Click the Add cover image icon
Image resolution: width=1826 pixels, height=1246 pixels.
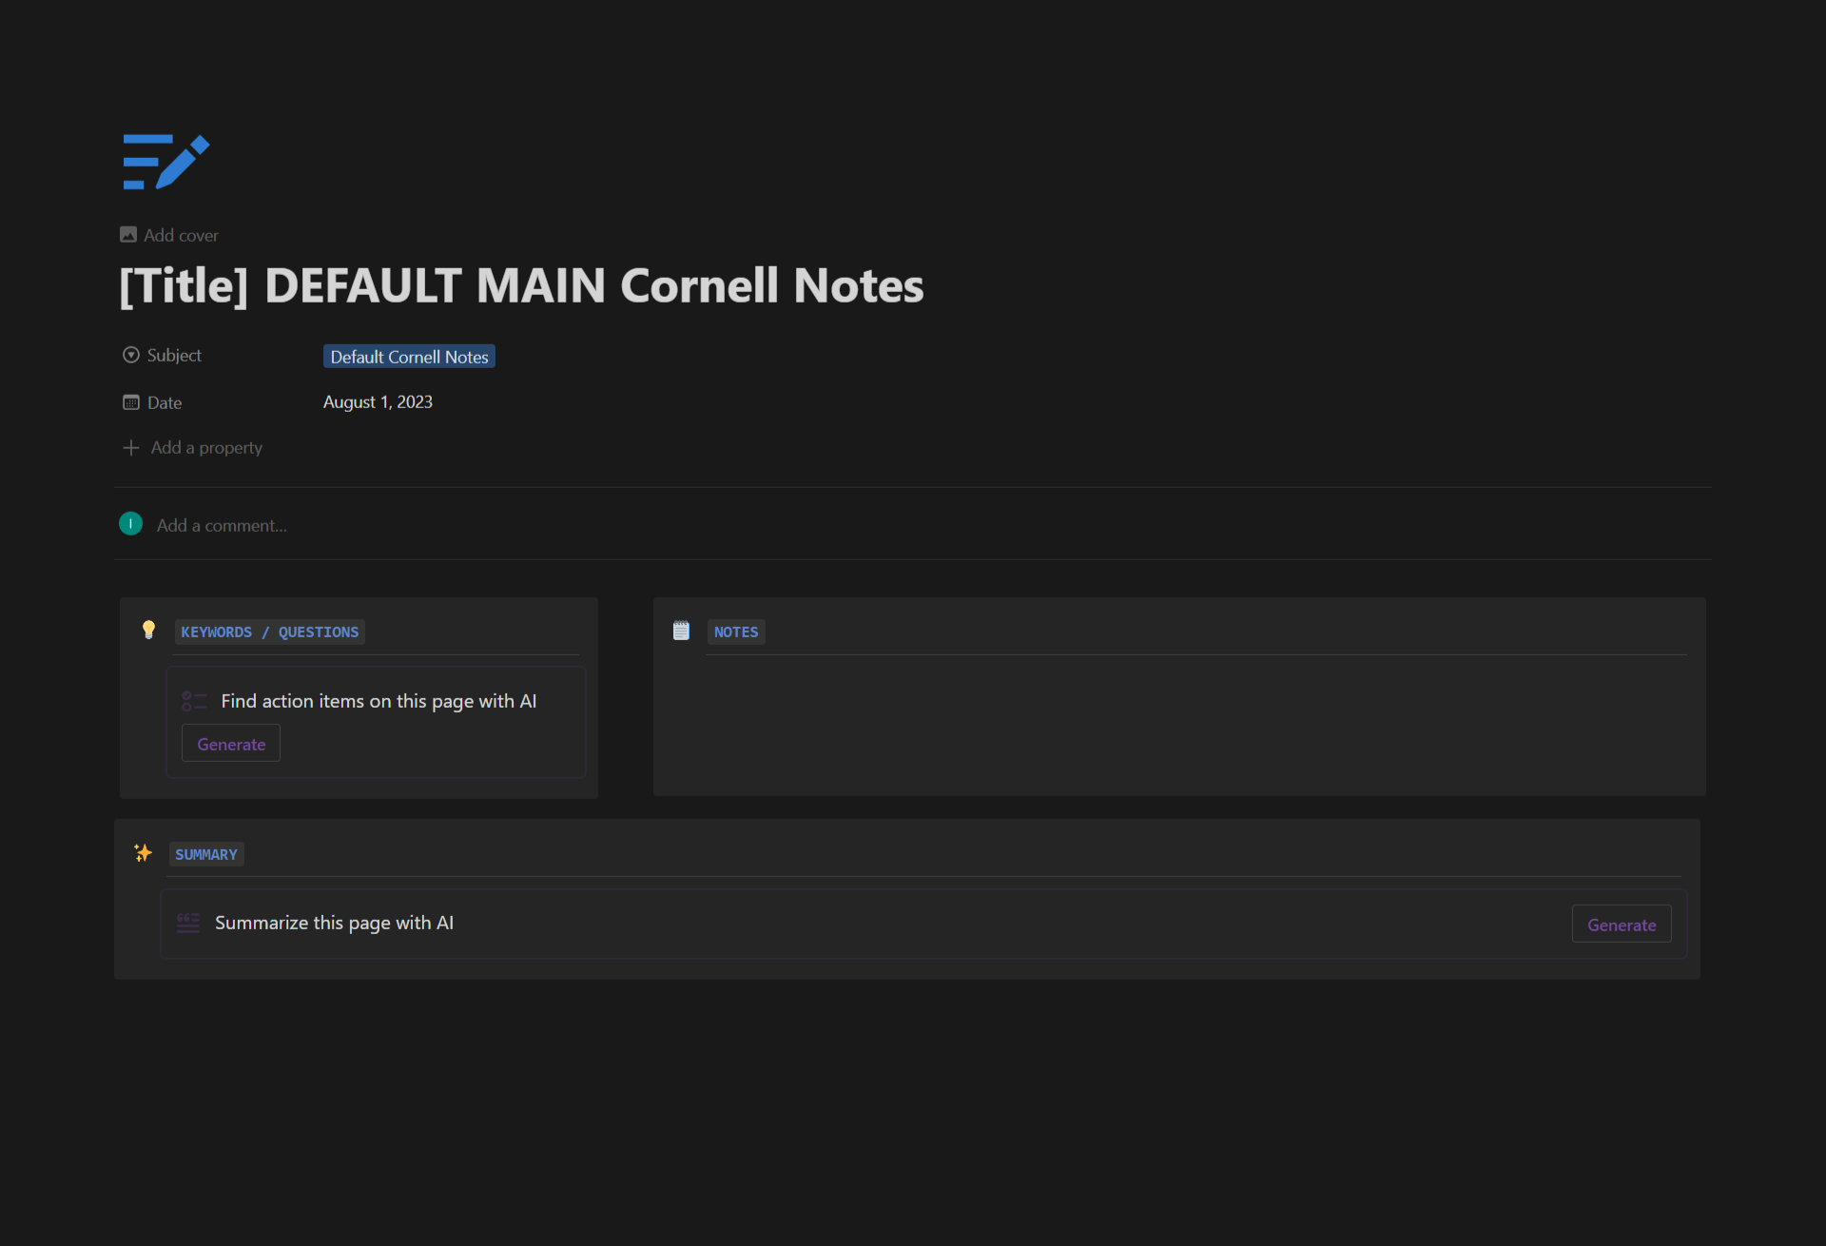click(128, 235)
